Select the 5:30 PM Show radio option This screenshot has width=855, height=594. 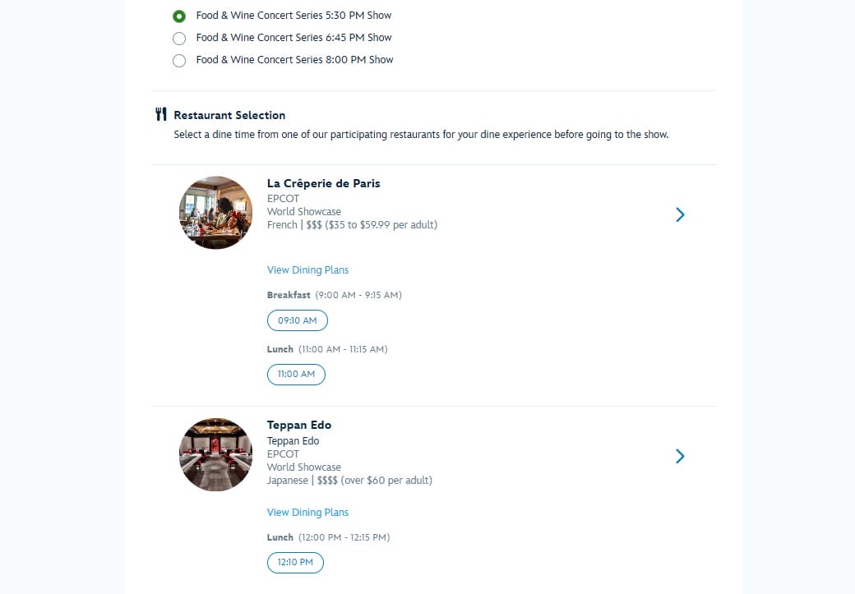tap(179, 16)
